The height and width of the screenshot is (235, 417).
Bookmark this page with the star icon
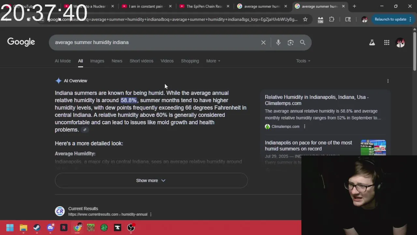305,19
